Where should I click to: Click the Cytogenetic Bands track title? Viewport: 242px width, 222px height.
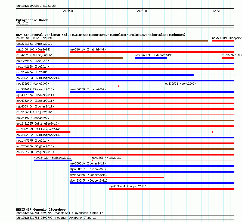(32, 20)
